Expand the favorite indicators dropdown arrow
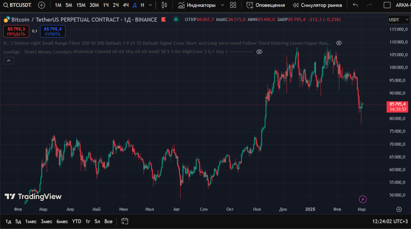The image size is (411, 229). [x=223, y=5]
